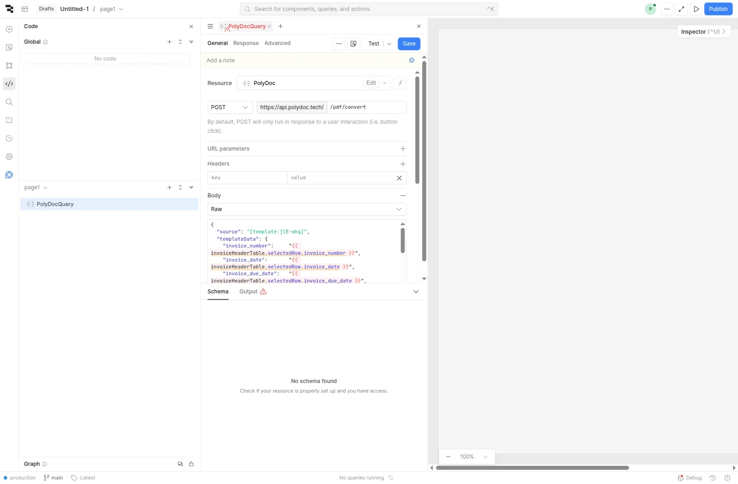Toggle fullscreen expand icon in top bar
The image size is (738, 484).
click(682, 9)
